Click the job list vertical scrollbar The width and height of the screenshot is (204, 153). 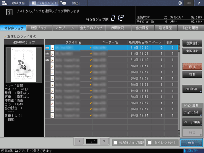point(179,91)
